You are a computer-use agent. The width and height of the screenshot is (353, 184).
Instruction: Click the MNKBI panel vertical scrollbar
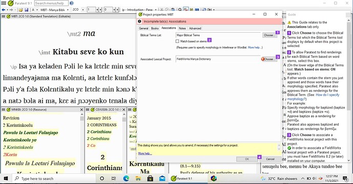[x=82, y=143]
